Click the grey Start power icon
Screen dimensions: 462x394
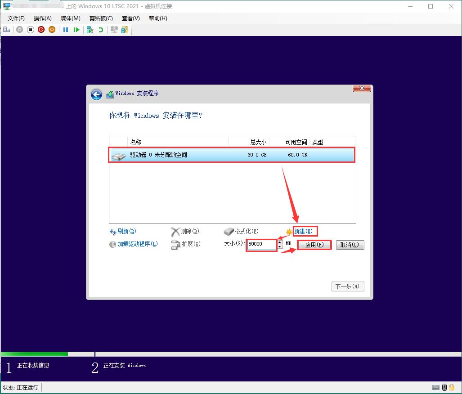pyautogui.click(x=19, y=30)
